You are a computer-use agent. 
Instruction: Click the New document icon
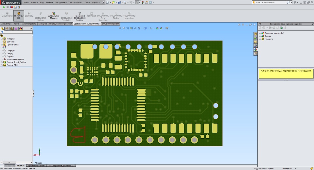tap(107, 2)
